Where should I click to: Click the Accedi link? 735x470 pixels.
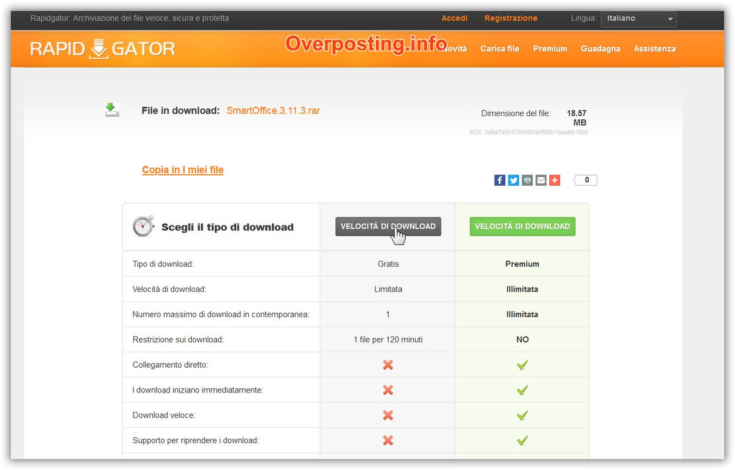tap(455, 18)
